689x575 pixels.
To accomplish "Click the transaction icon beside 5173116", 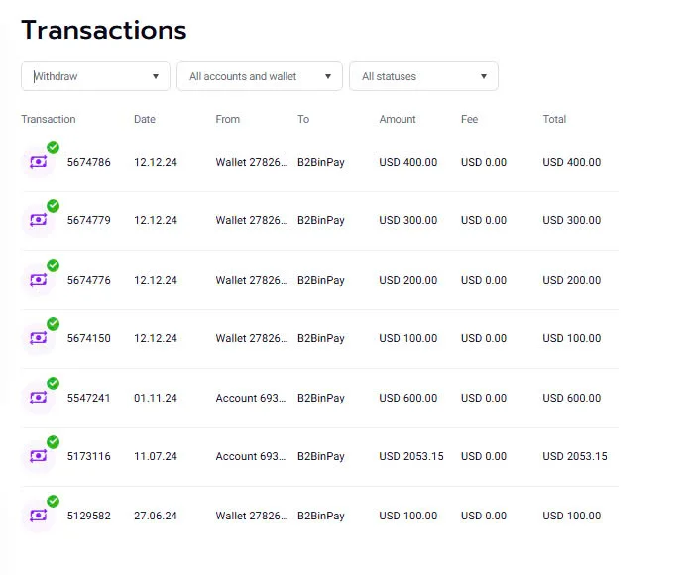I will pyautogui.click(x=39, y=456).
